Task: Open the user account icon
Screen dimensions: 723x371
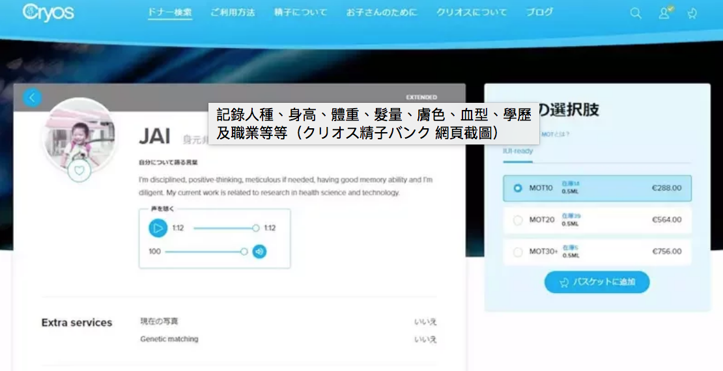Action: point(664,13)
